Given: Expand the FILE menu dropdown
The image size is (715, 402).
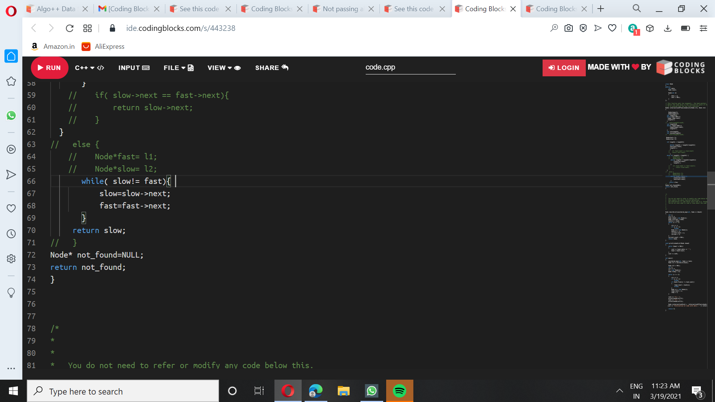Looking at the screenshot, I should [x=178, y=68].
